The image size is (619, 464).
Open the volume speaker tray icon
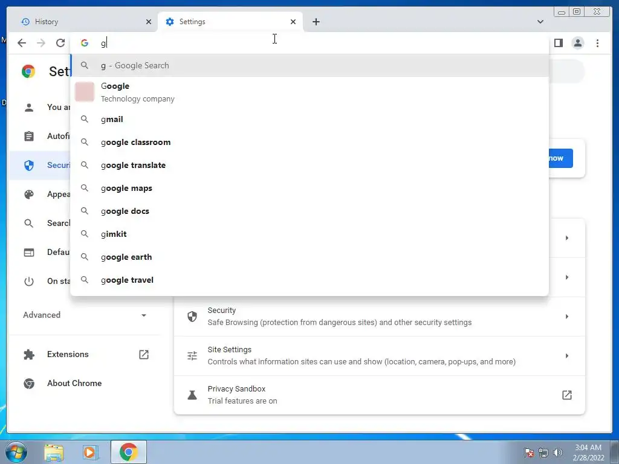[558, 452]
